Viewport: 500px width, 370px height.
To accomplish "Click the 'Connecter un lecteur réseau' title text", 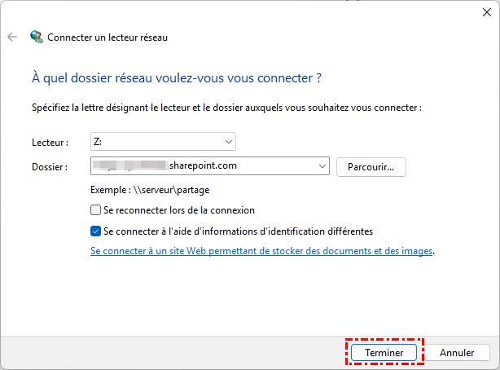I will [107, 37].
